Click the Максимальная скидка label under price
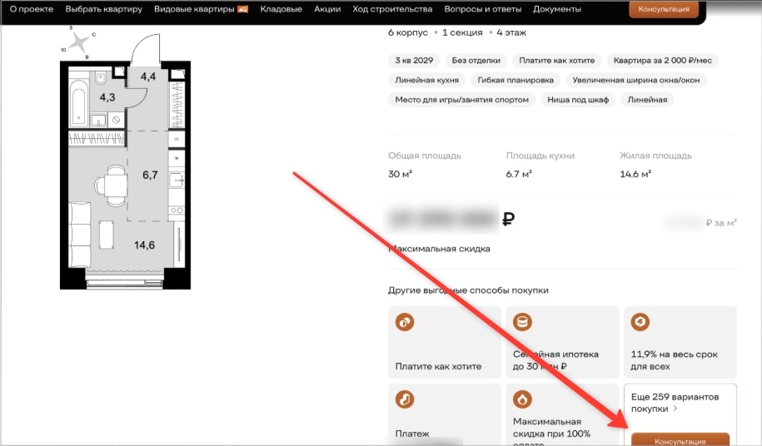The height and width of the screenshot is (446, 762). pyautogui.click(x=440, y=249)
